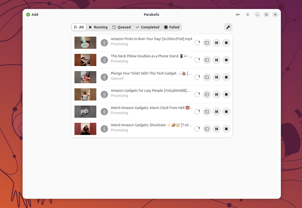Click the Add download button
Image resolution: width=302 pixels, height=208 pixels.
(32, 15)
